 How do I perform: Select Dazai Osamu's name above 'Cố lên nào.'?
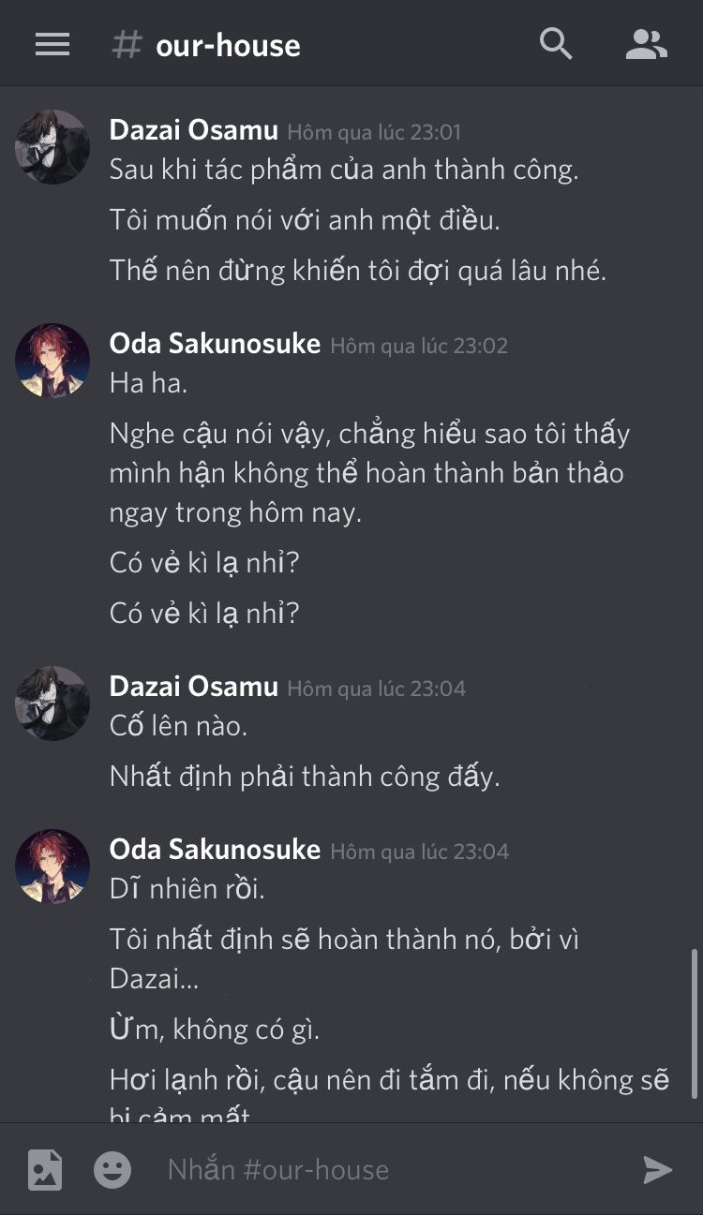193,687
